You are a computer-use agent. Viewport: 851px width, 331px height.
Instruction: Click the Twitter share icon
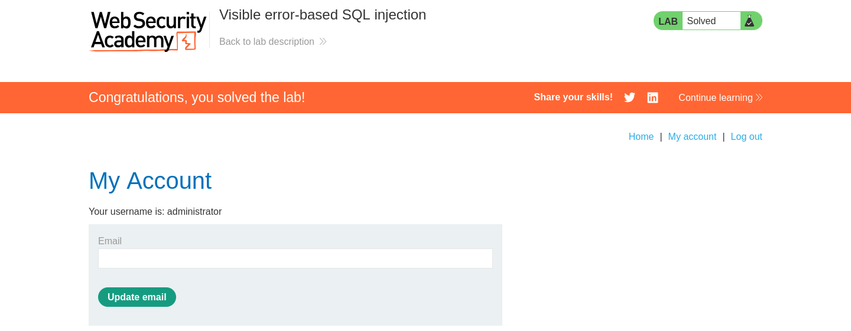629,97
